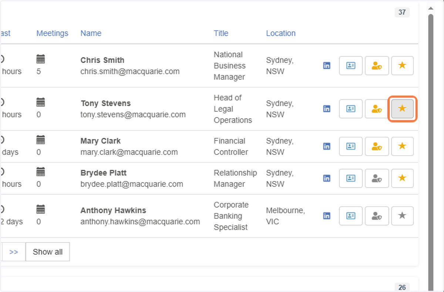Click email brydee.platt@macquarie.com
The image size is (444, 292).
tap(132, 184)
